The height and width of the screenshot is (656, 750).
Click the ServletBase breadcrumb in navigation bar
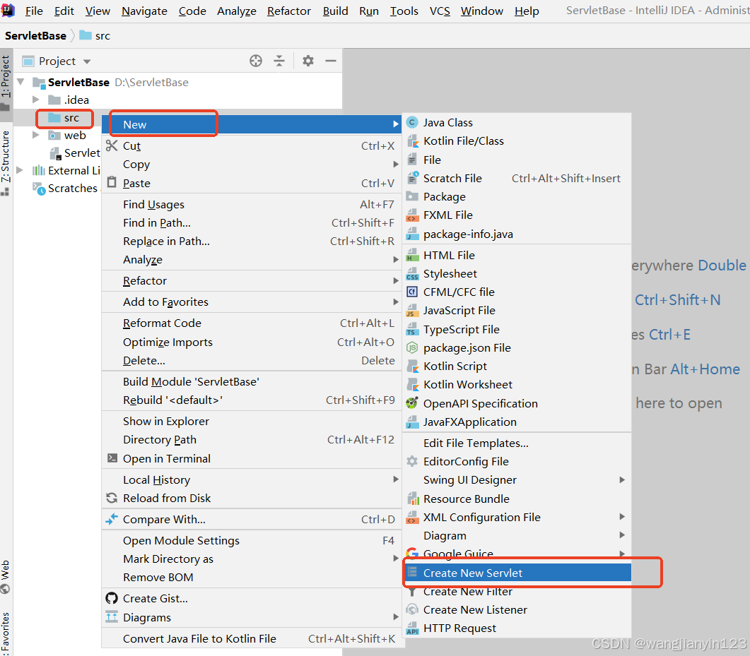click(35, 36)
